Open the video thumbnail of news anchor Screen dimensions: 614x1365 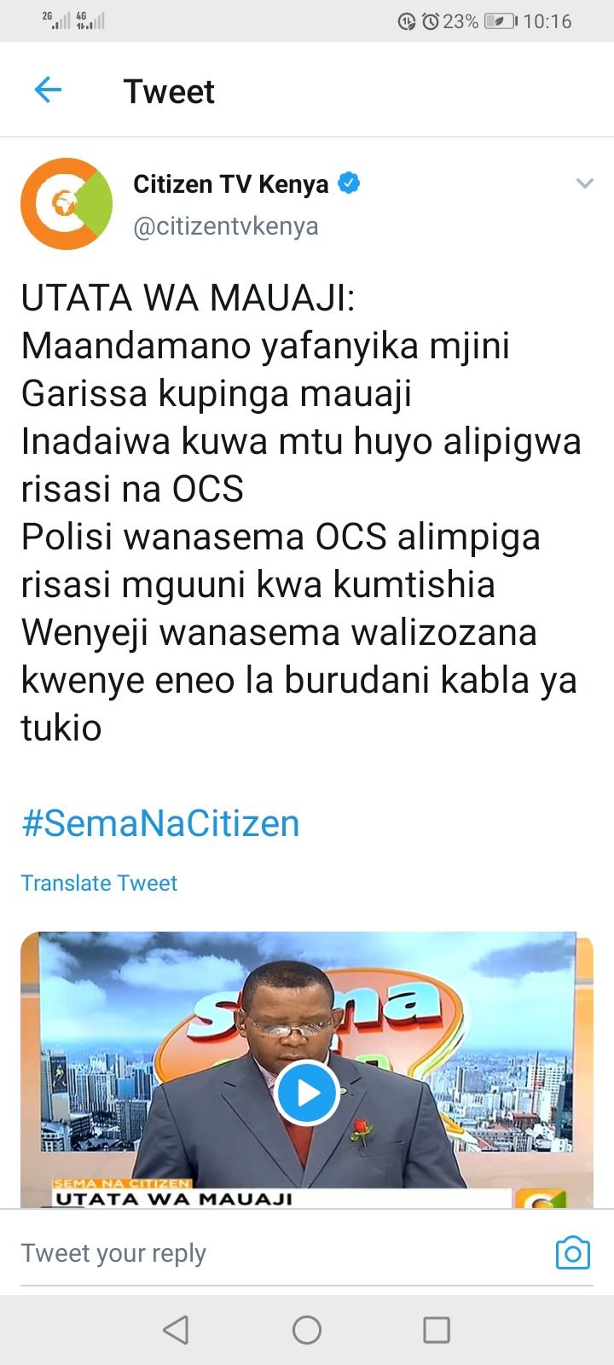click(x=307, y=1069)
